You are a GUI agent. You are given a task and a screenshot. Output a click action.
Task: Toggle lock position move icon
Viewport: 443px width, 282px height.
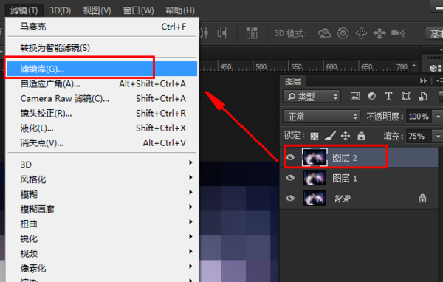346,136
